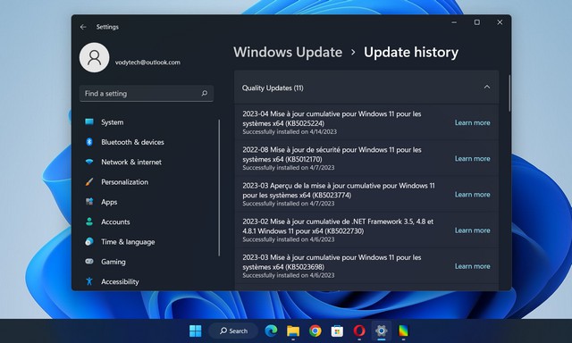This screenshot has width=572, height=343.
Task: Click the Time & language globe icon
Action: [89, 241]
